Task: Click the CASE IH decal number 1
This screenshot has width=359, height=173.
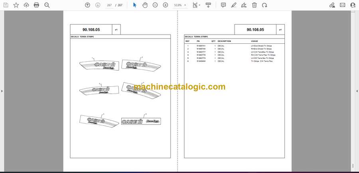Action: (x=99, y=65)
